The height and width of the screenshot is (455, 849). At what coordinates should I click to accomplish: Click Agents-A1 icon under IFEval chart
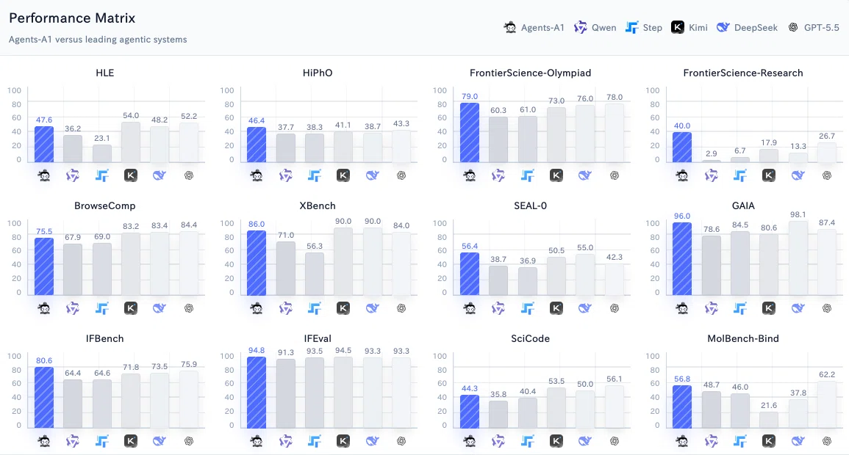[x=257, y=441]
